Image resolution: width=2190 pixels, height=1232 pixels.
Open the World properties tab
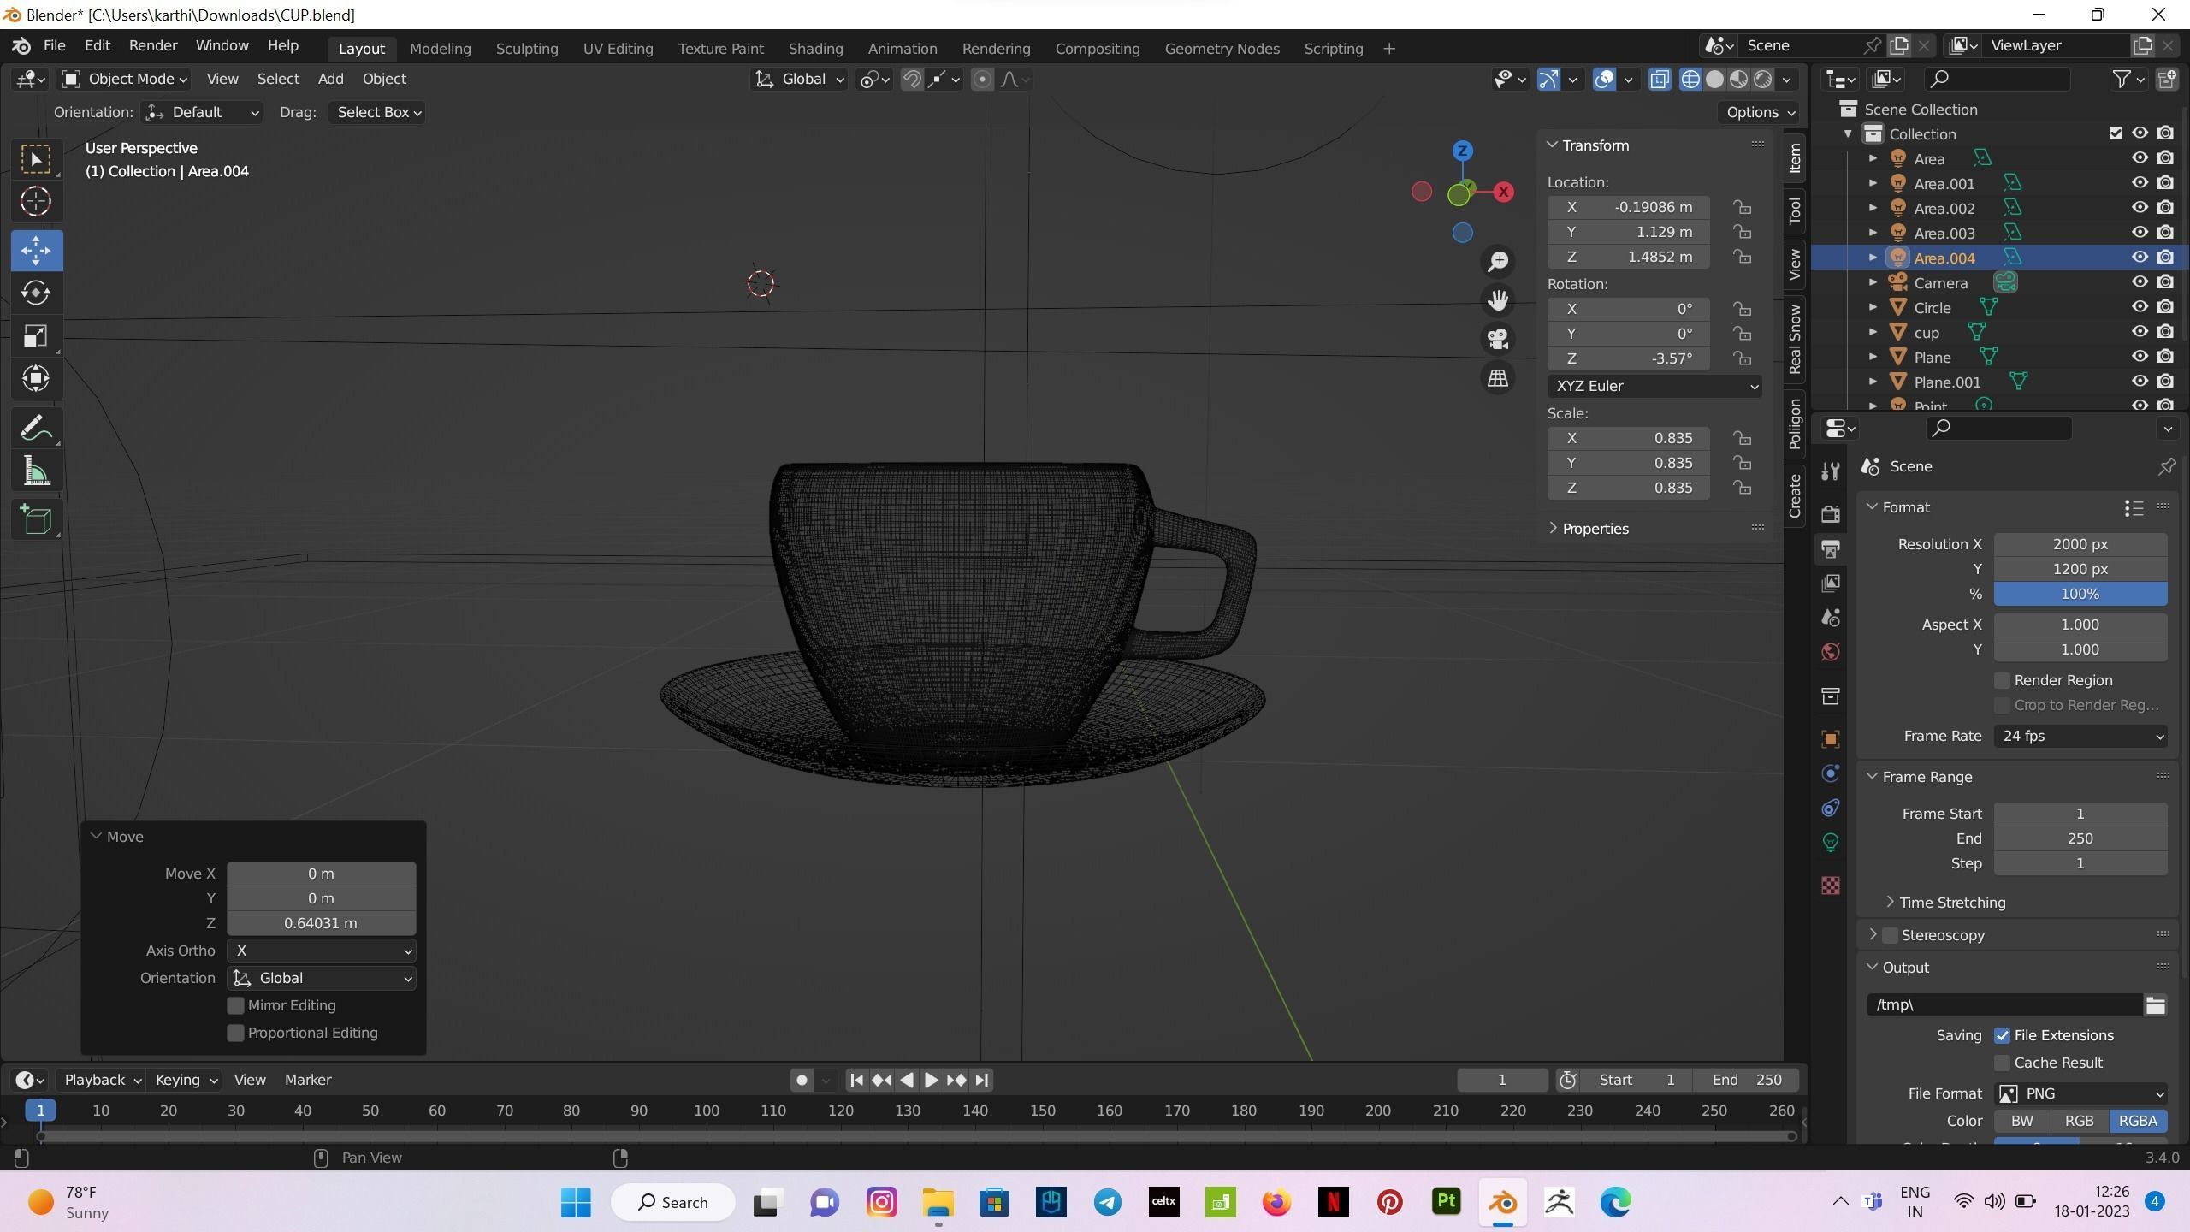(x=1831, y=653)
